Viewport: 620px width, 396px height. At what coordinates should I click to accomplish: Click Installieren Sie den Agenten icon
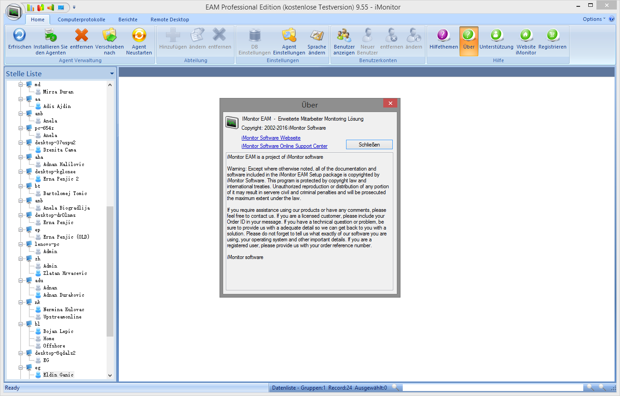tap(50, 35)
